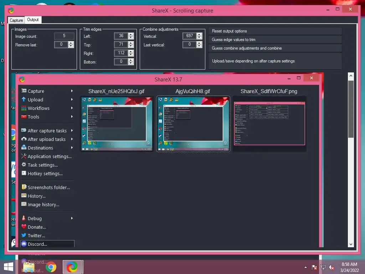Click the Image count field
Image resolution: width=365 pixels, height=274 pixels.
coord(64,36)
